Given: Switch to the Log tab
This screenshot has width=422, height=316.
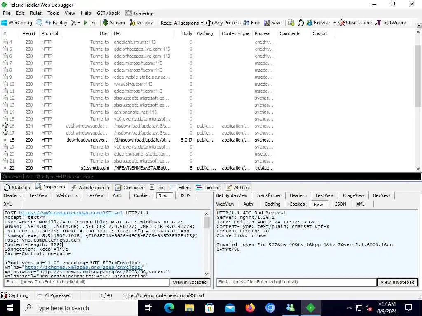Looking at the screenshot, I should tap(157, 188).
